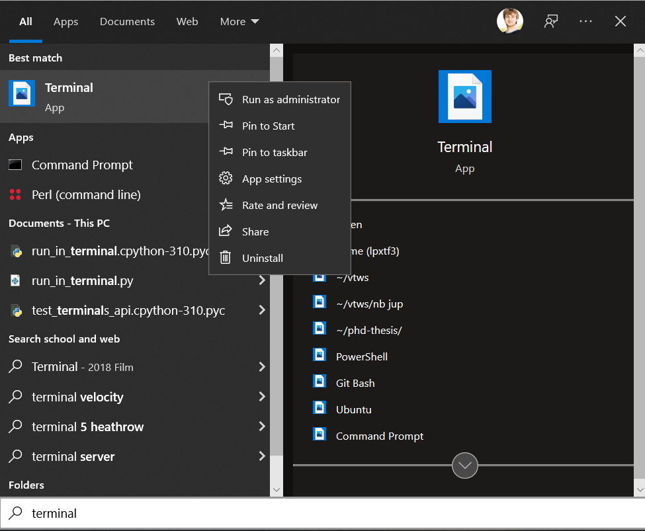Click the icon next to PowerShell profile
645x531 pixels.
(320, 354)
